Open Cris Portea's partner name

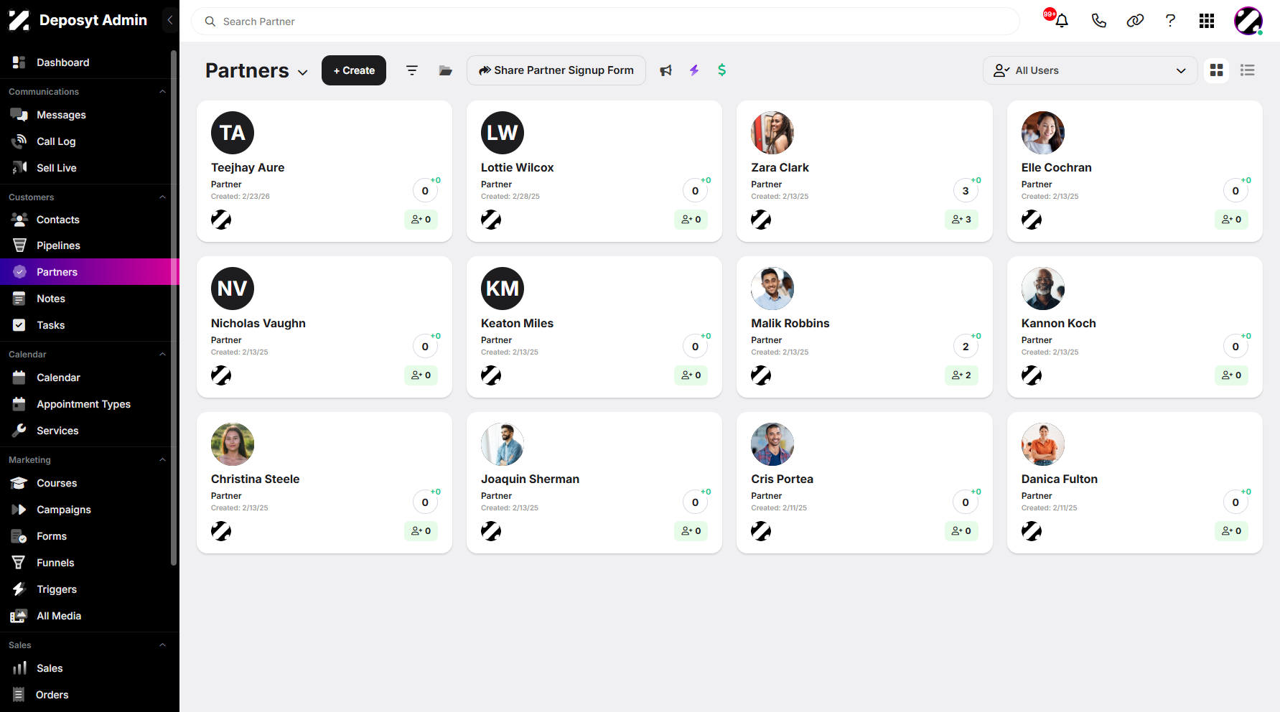[782, 479]
